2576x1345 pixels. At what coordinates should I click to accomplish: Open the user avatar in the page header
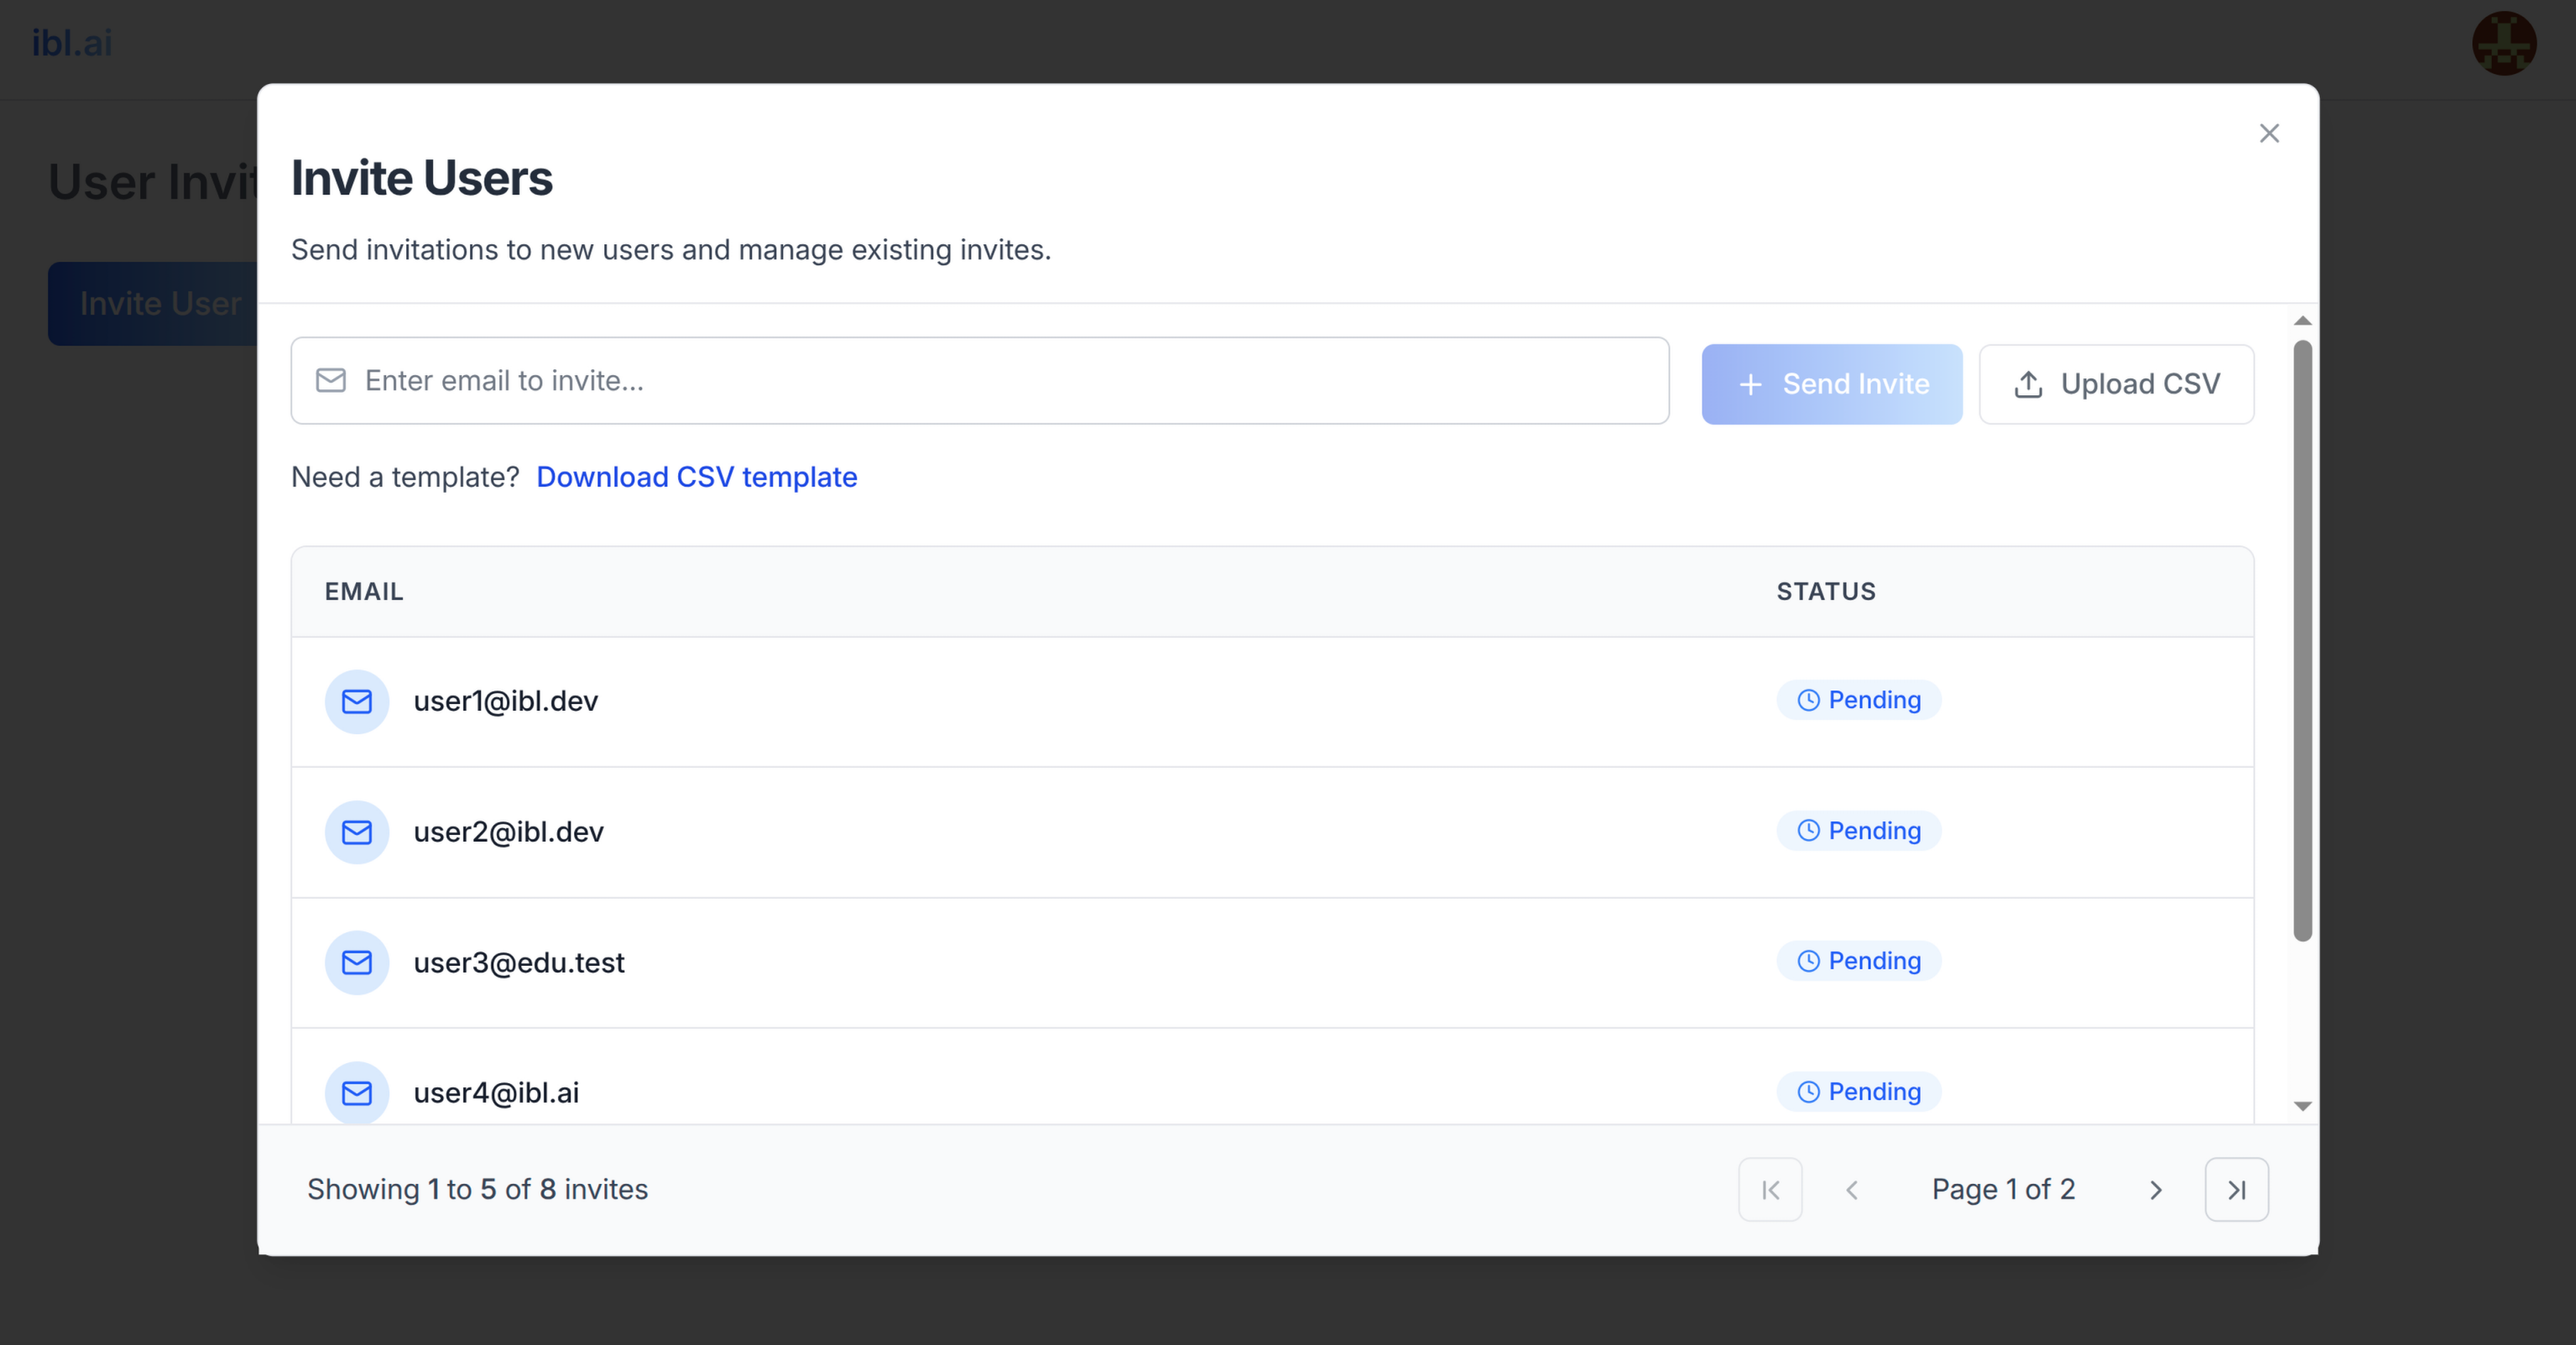[2504, 43]
